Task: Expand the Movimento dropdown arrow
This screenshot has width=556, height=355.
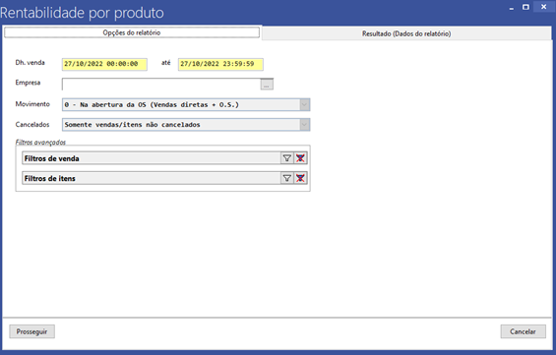Action: coord(304,105)
